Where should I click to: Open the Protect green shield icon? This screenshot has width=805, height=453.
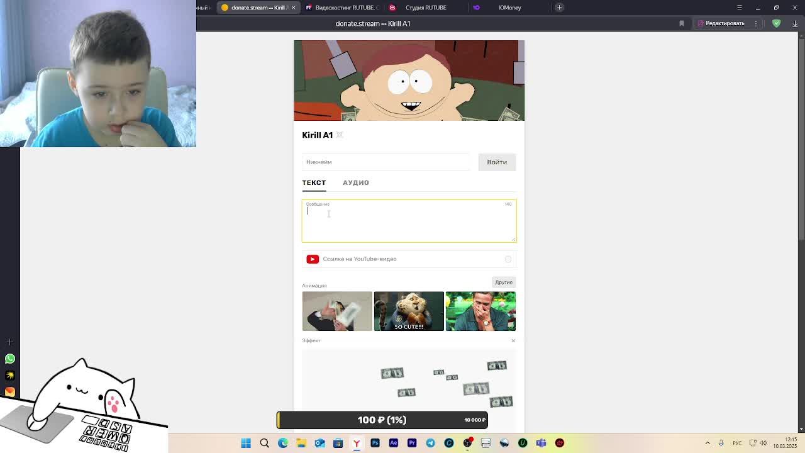777,23
